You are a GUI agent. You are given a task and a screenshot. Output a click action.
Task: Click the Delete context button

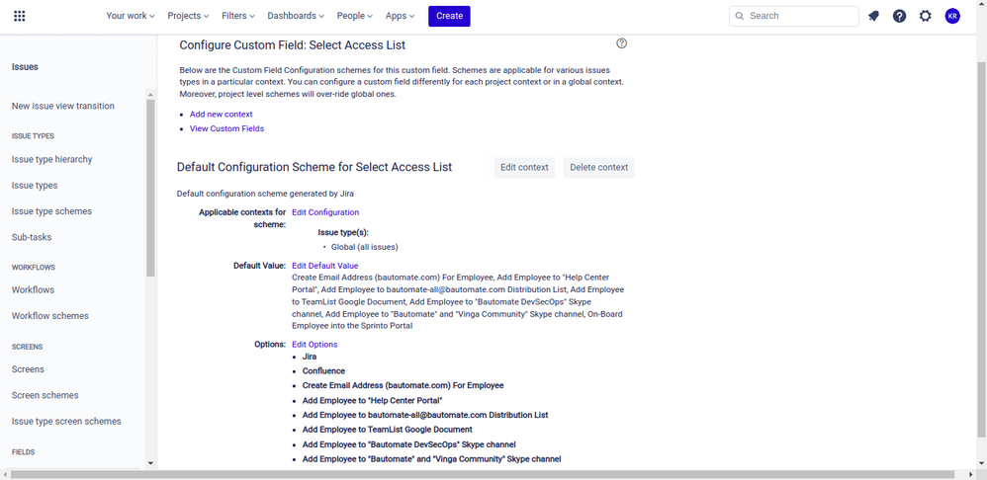598,168
